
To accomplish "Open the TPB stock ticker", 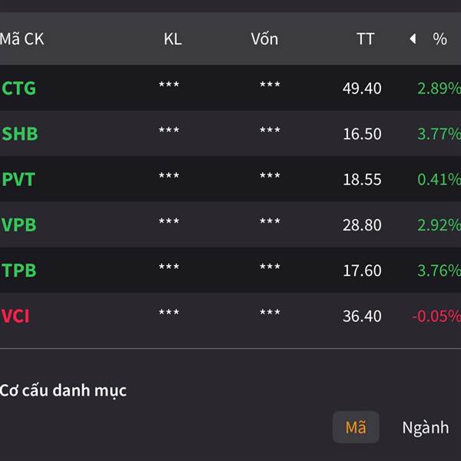I will 19,270.
